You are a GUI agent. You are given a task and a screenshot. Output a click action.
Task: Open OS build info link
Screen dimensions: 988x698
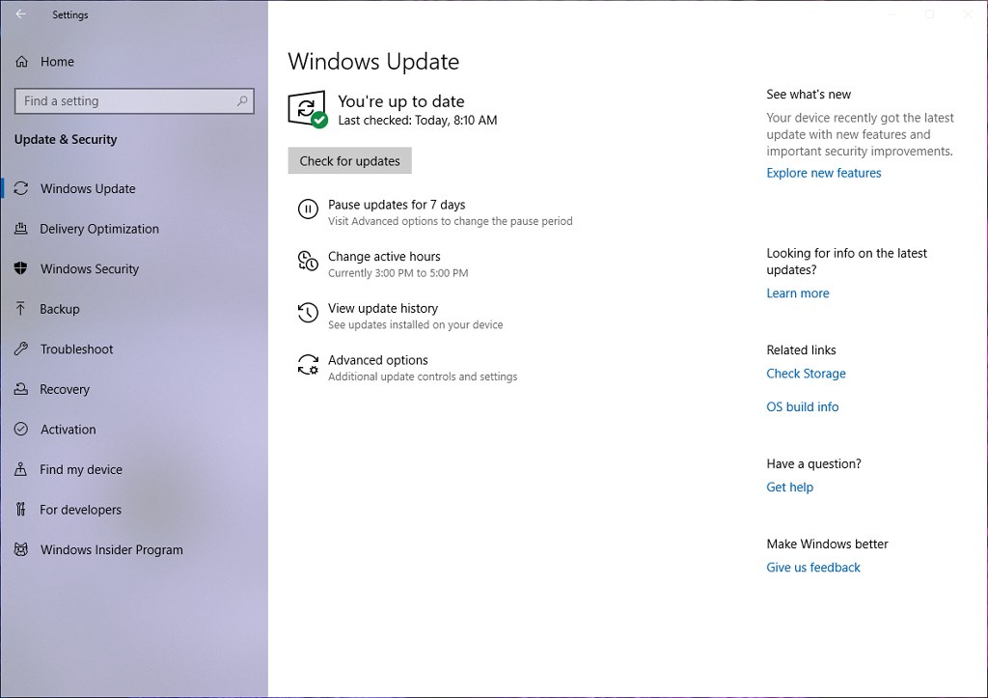tap(802, 406)
